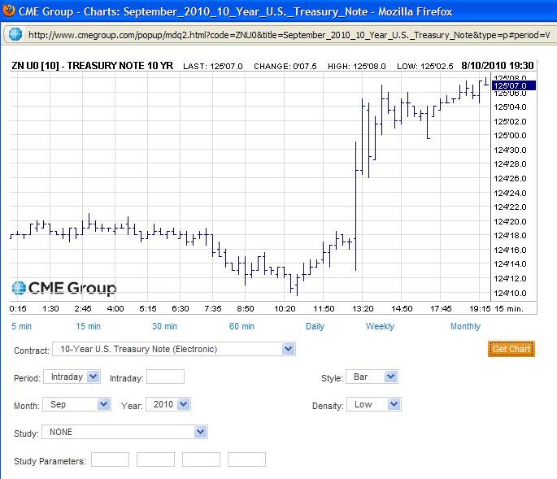Click the globe site icon in address bar
Screen dimensions: 557x479
(x=15, y=34)
